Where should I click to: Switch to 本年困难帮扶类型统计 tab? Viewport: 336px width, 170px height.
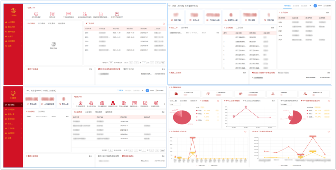click(289, 101)
